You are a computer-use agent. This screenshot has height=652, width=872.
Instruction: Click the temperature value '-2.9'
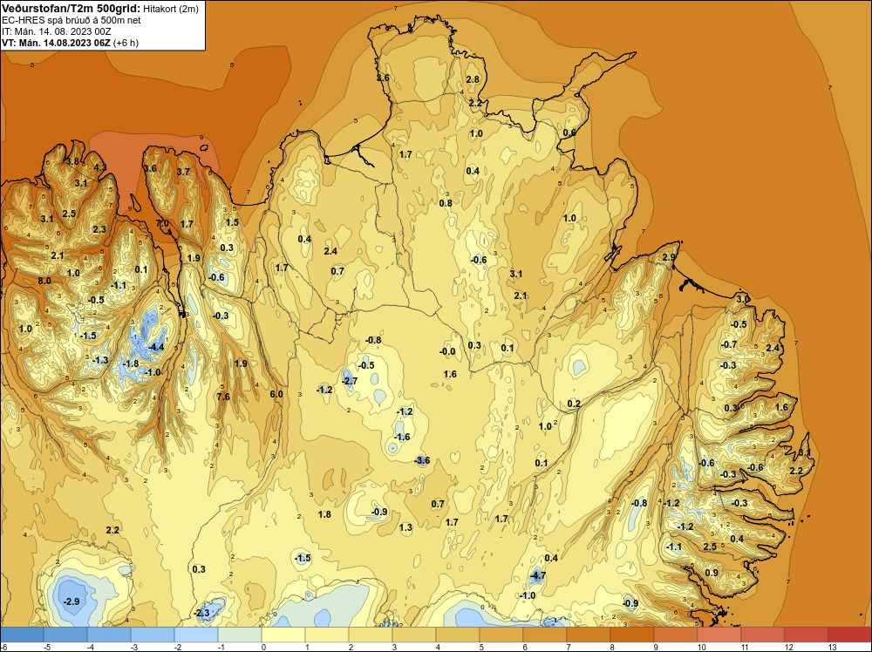point(72,601)
